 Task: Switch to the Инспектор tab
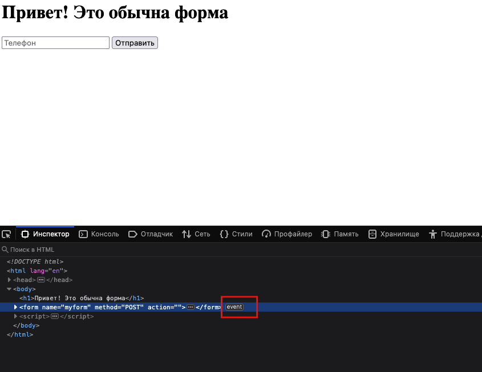point(45,234)
